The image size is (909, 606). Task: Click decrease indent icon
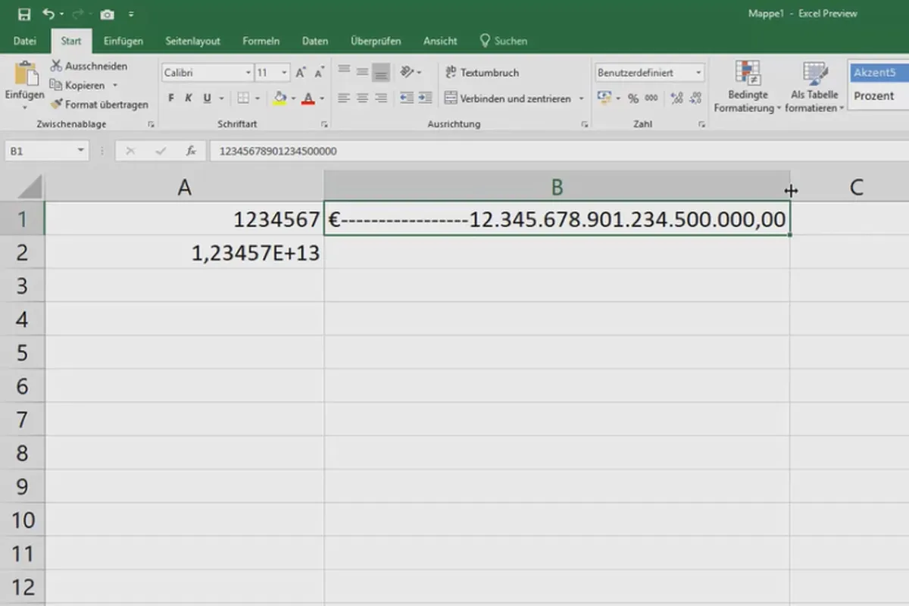click(407, 98)
